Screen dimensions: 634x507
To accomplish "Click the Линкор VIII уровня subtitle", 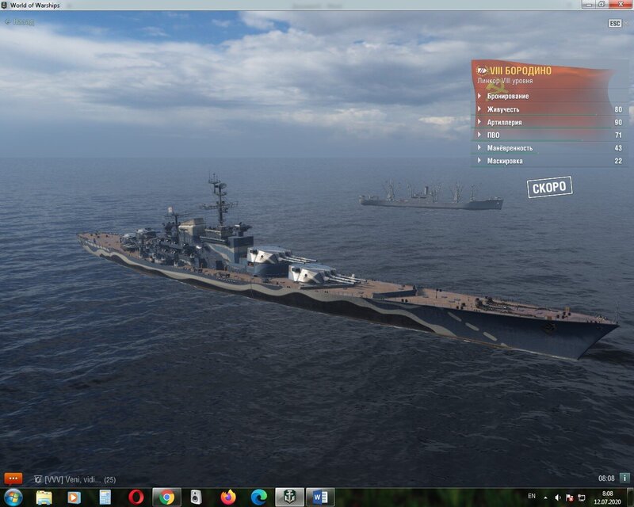I will tap(505, 81).
